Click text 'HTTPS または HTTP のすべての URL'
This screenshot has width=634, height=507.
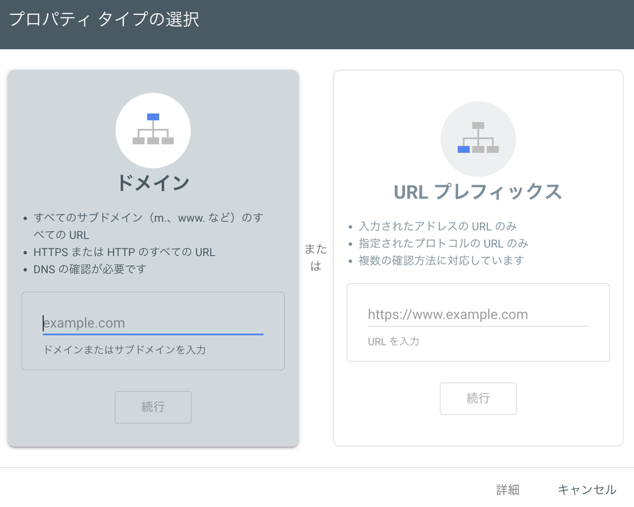pyautogui.click(x=124, y=252)
